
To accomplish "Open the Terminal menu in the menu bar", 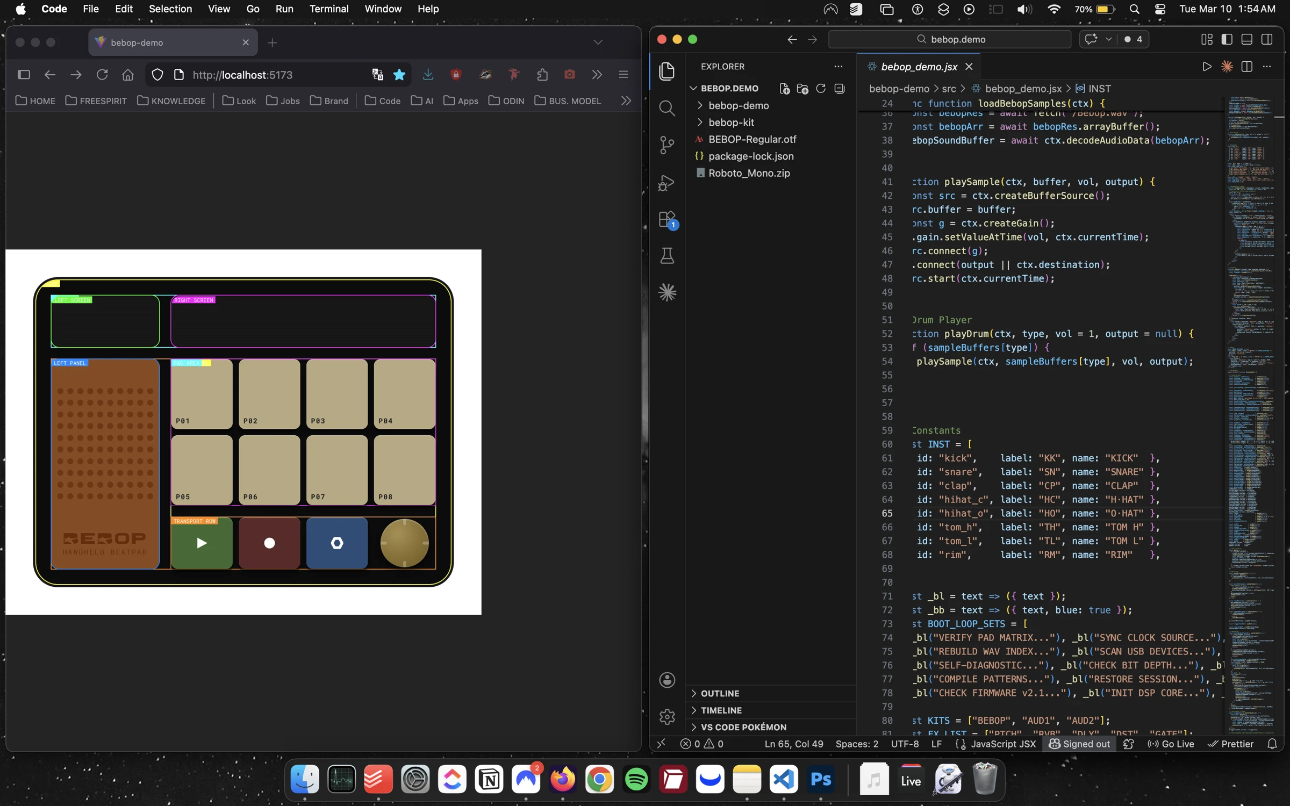I will pyautogui.click(x=329, y=9).
